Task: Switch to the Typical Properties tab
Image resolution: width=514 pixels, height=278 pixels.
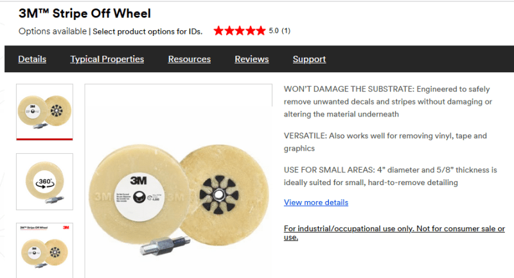Action: (107, 59)
